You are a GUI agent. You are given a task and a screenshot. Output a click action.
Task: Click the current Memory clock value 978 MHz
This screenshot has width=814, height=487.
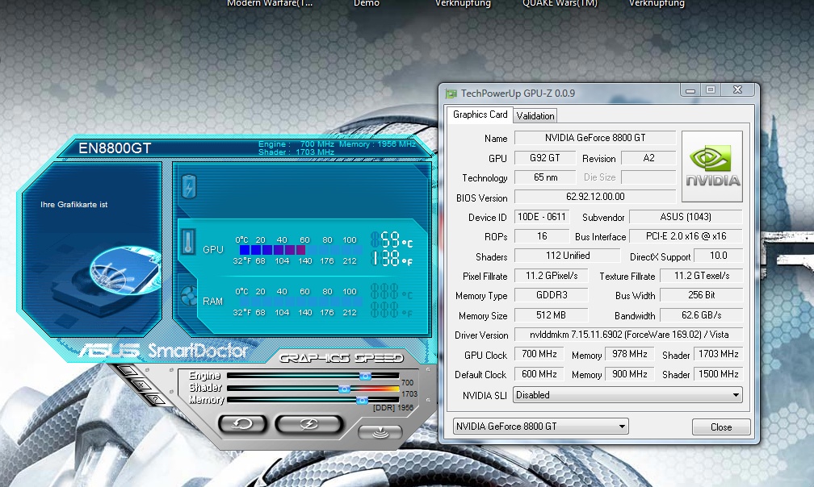point(630,354)
